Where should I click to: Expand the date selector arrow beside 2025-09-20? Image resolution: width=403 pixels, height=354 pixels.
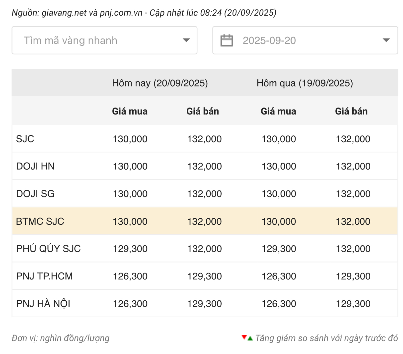386,40
